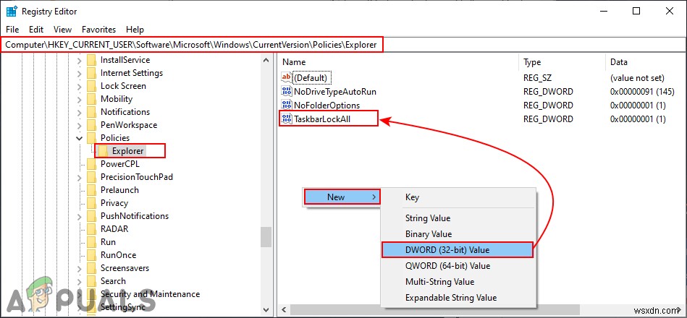Choose Expandable String Value
The height and width of the screenshot is (318, 687).
[458, 298]
